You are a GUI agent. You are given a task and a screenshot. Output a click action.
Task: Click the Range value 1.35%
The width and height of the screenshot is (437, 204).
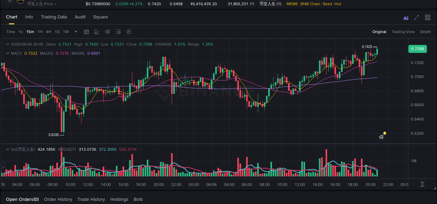(x=208, y=44)
